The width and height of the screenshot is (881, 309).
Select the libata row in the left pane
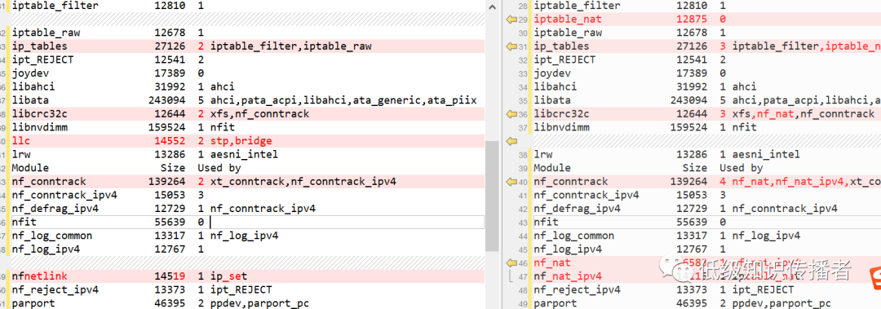(x=247, y=100)
